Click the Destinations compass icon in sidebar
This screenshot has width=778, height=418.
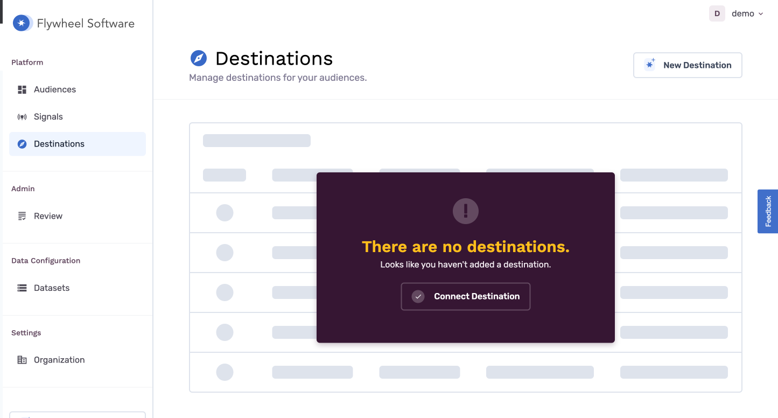click(22, 144)
